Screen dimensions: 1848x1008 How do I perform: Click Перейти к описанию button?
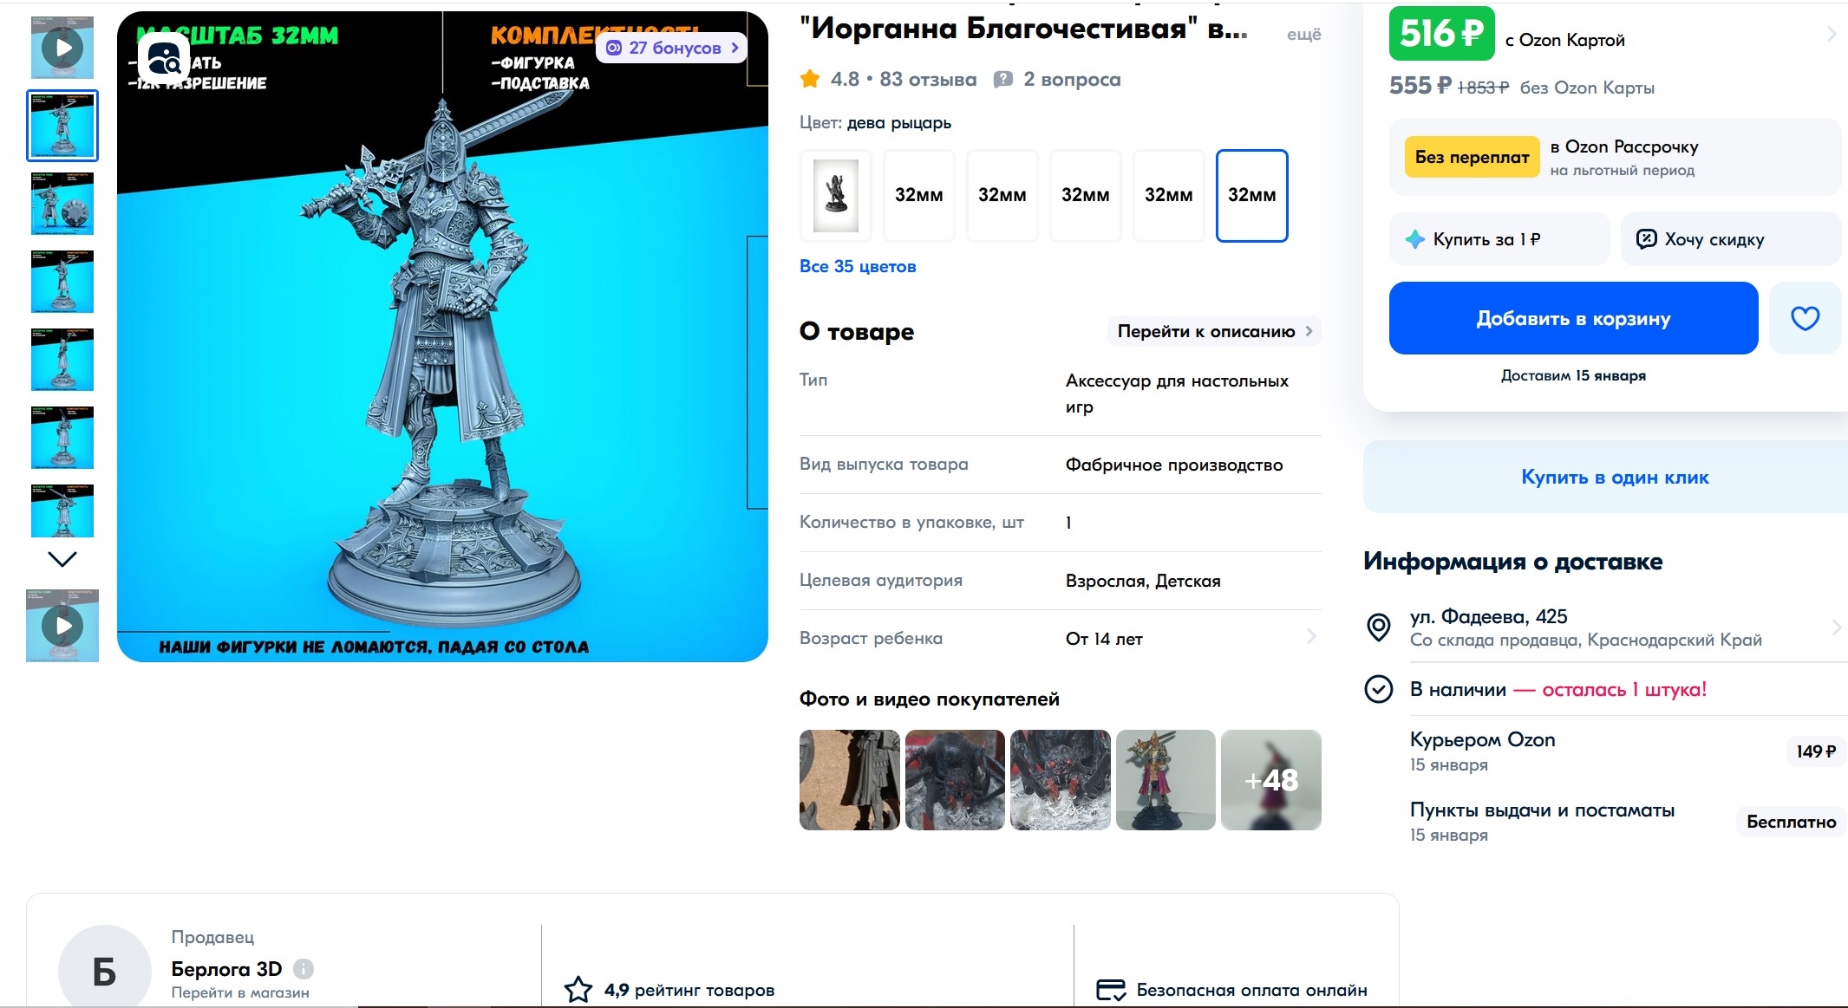click(1214, 331)
